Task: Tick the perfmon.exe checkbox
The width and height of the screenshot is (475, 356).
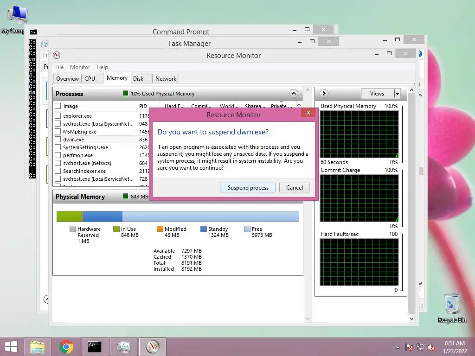Action: coord(58,155)
